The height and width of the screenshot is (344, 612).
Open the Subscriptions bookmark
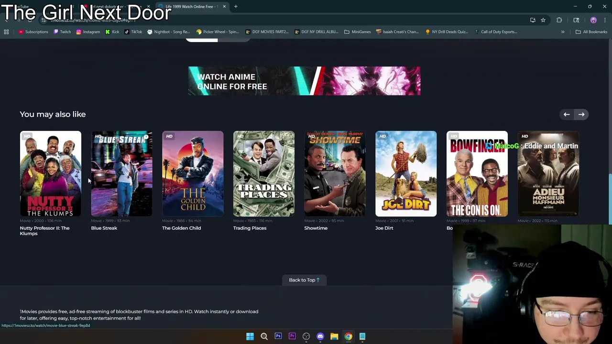(33, 32)
